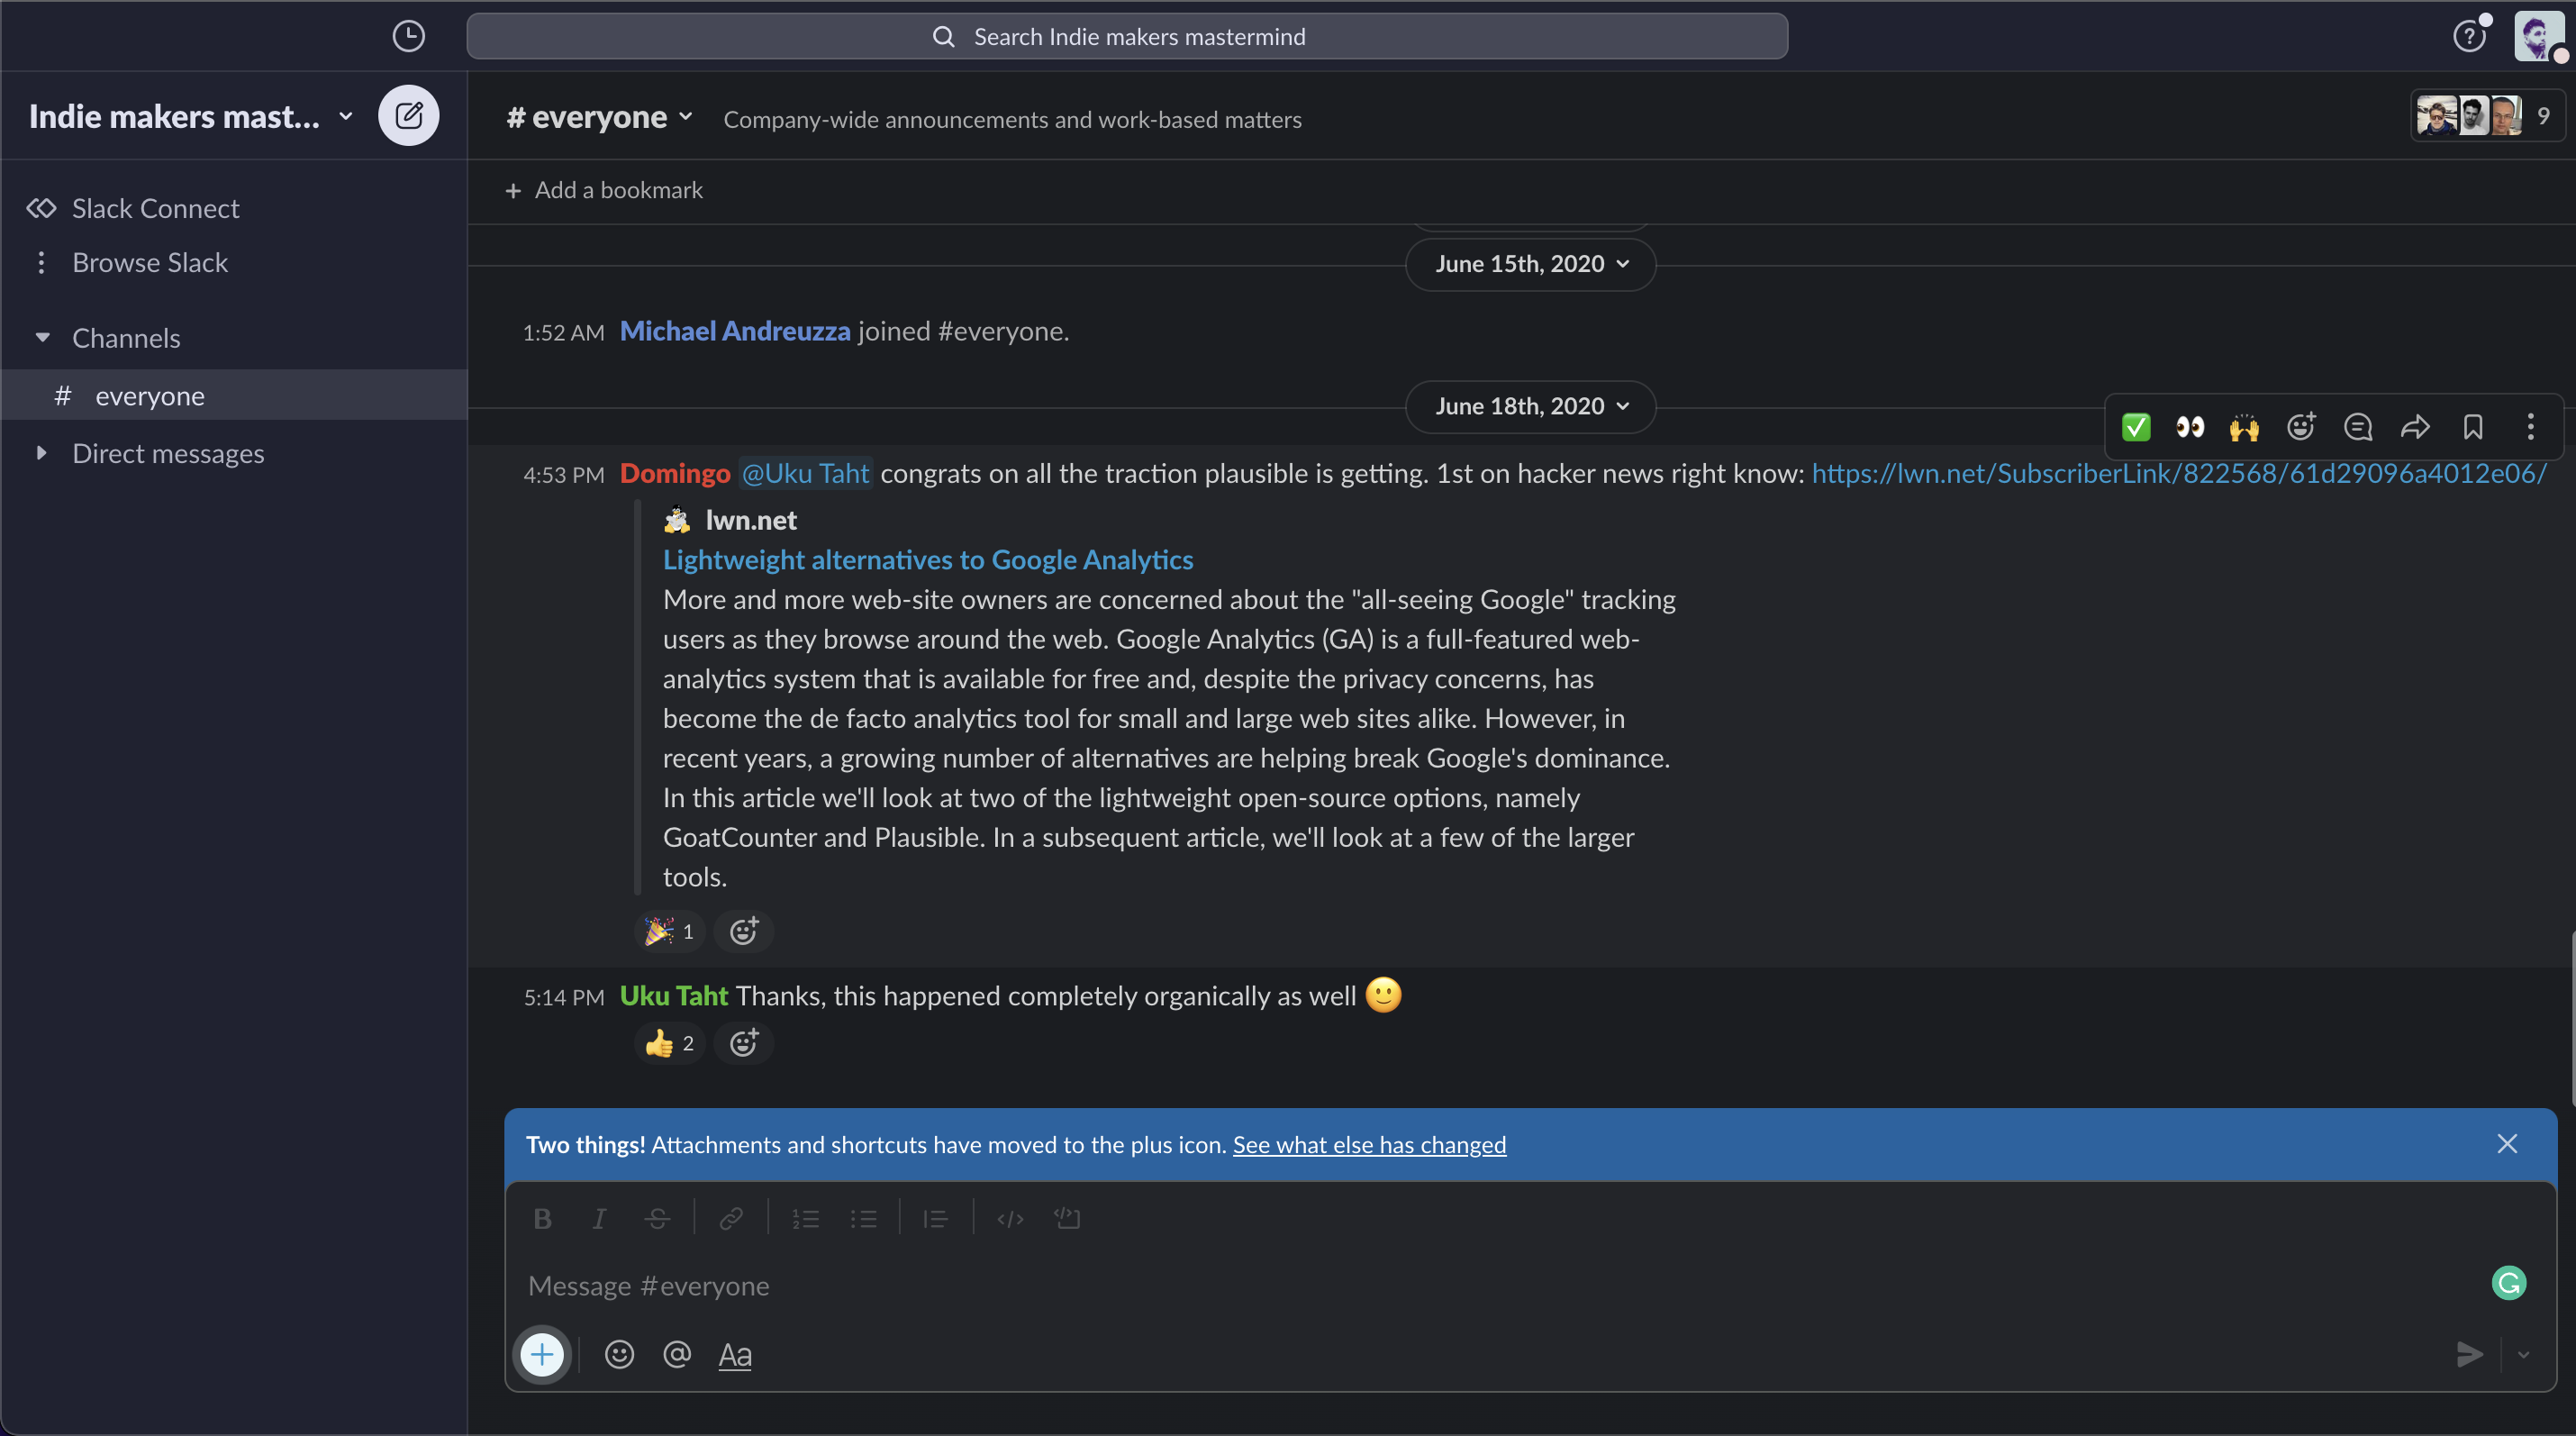Collapse the Channels section
Image resolution: width=2576 pixels, height=1436 pixels.
pos(42,338)
